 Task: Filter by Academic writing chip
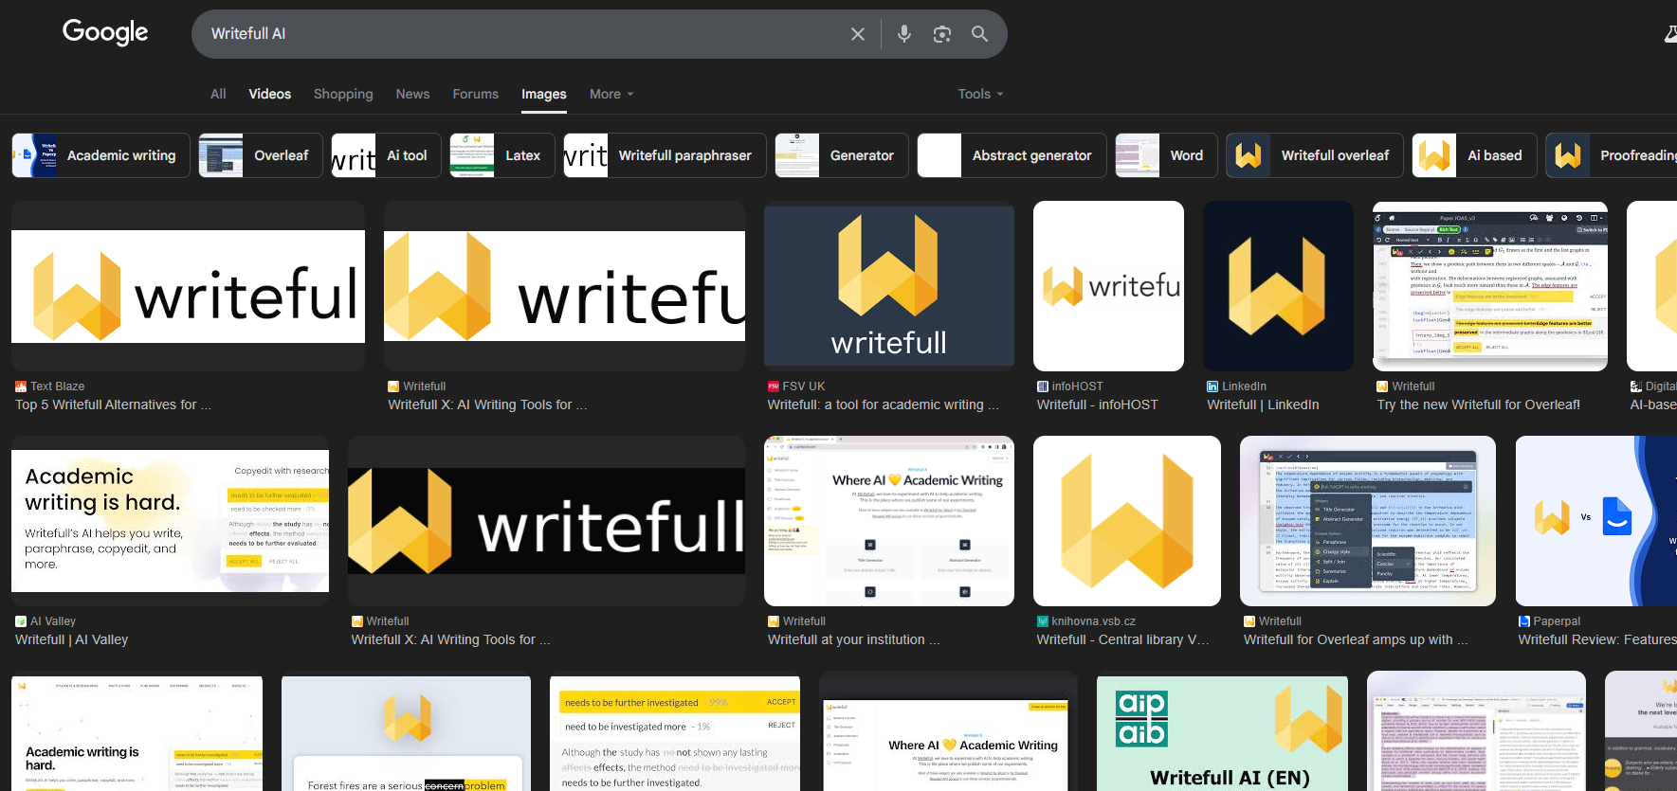[100, 155]
